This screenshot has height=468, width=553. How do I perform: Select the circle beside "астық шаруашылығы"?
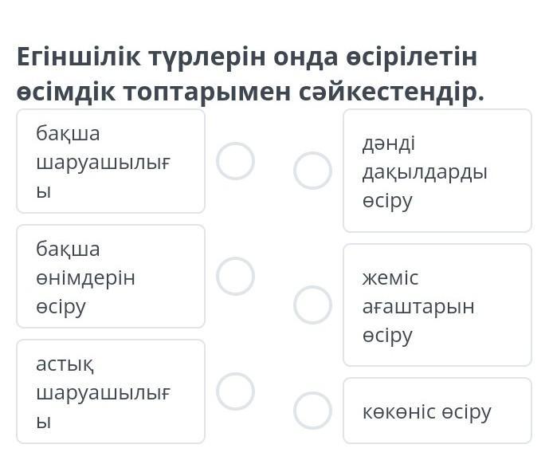[x=235, y=391]
